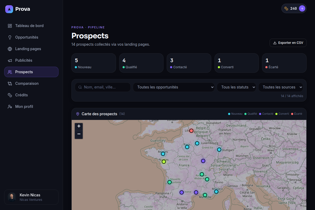Click the map pin icon by Carte des prospects
The height and width of the screenshot is (210, 315).
coord(78,114)
